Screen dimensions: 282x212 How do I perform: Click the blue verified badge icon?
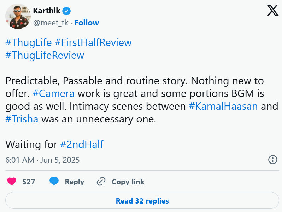pos(66,11)
